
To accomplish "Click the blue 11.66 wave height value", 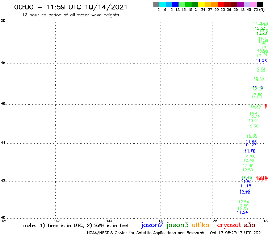I will (251, 142).
